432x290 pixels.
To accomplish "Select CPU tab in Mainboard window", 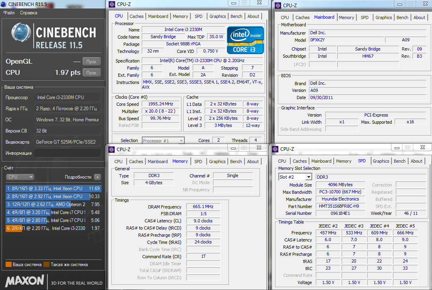I will click(285, 18).
